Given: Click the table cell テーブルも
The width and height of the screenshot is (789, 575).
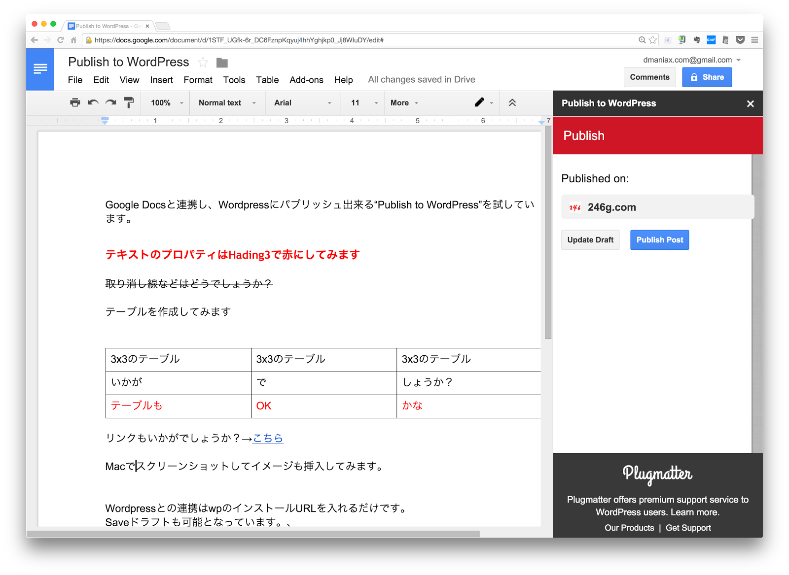Looking at the screenshot, I should [179, 406].
